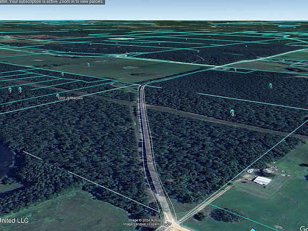The image size is (308, 231).
Task: Select the parcel marker below the diagonal dirt track, right of the road
Action: pyautogui.click(x=232, y=112)
